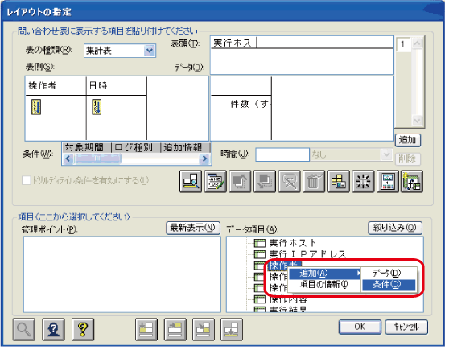Screen dimensions: 449x350
Task: Click page list scroll down arrow
Action: coord(417,121)
